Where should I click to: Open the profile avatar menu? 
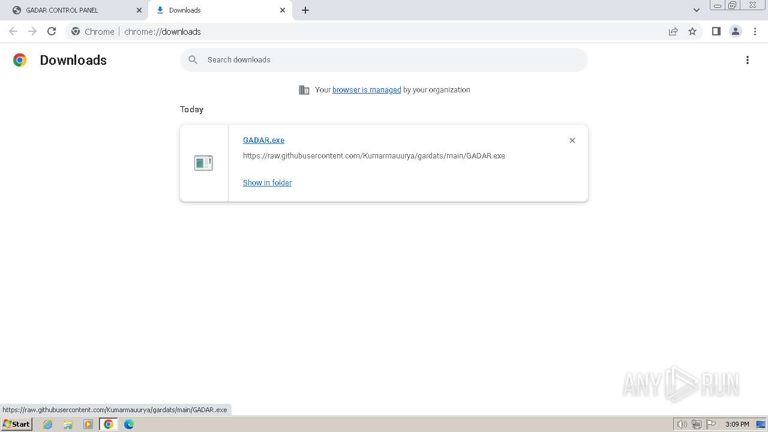point(736,31)
